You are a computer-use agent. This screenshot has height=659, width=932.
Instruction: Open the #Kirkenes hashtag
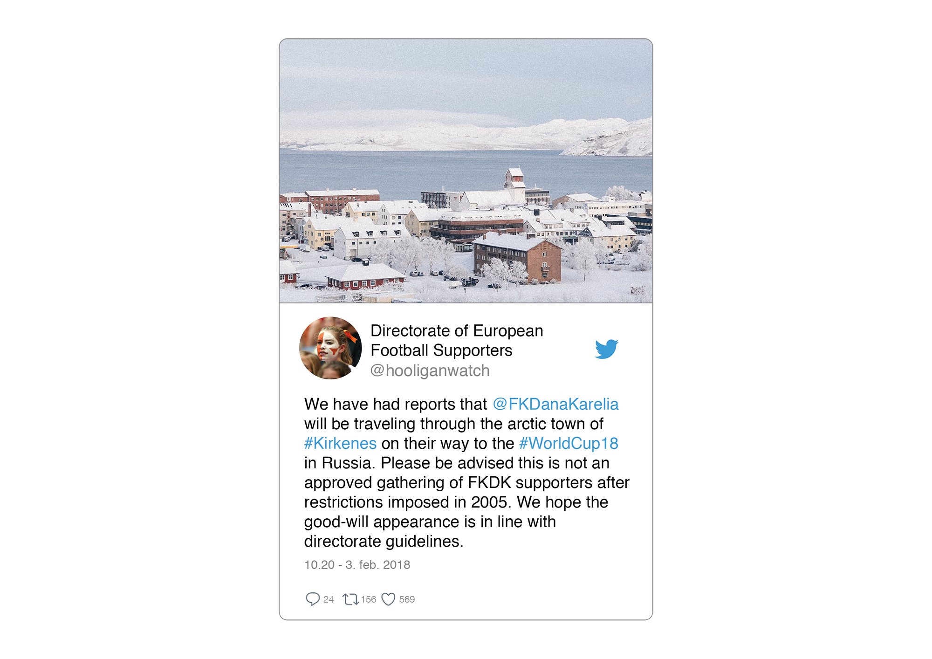pyautogui.click(x=340, y=443)
